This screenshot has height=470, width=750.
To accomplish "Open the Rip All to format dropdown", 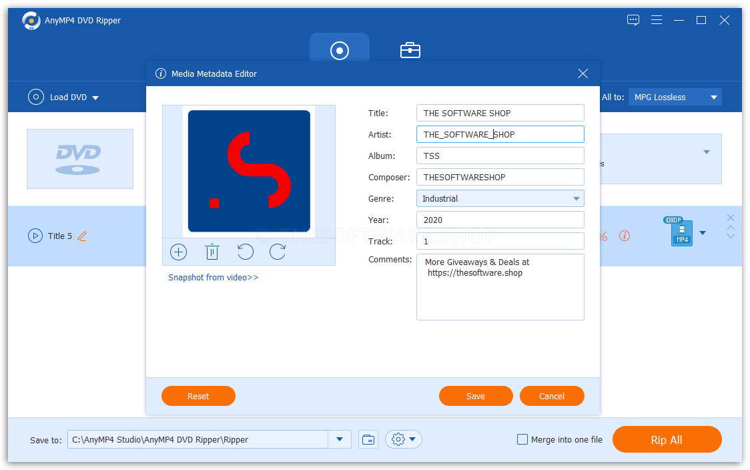I will 675,97.
